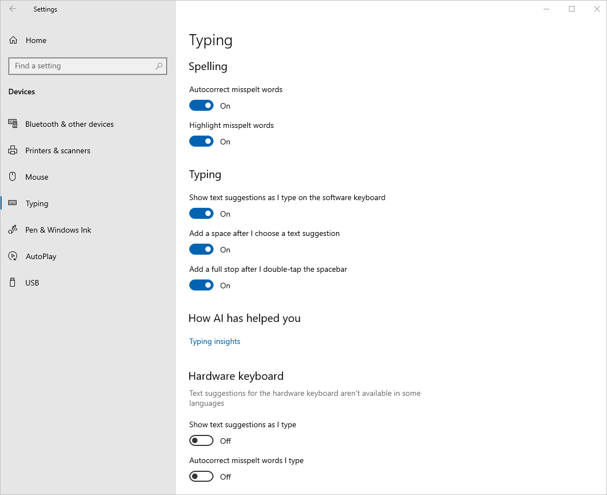Select Pen & Windows Ink
Image resolution: width=607 pixels, height=495 pixels.
coord(88,230)
